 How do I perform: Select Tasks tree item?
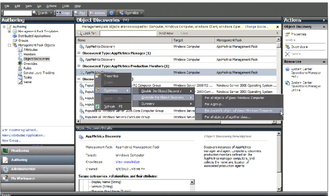tap(28, 77)
